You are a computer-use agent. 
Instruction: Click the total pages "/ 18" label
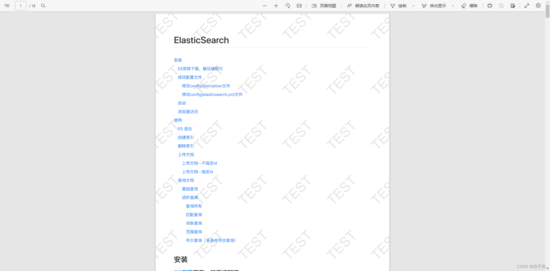tap(32, 6)
